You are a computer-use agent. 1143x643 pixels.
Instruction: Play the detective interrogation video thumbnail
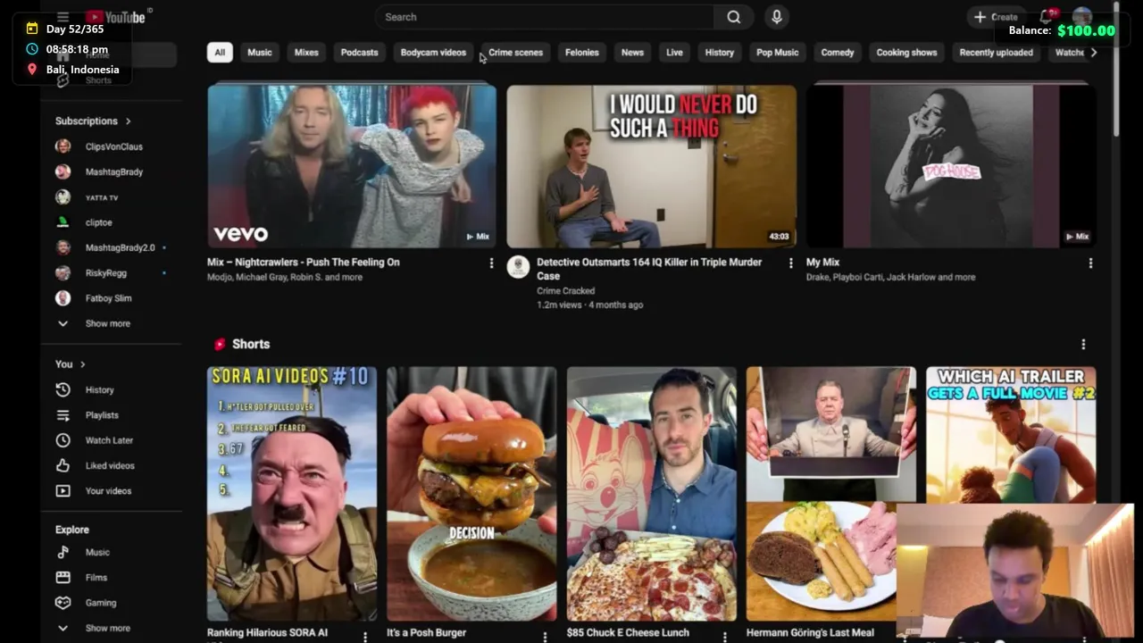tap(652, 166)
